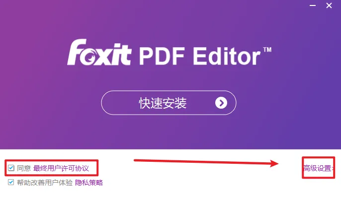
Task: Click the circular arrow icon in the 快速安装 button
Action: click(x=221, y=103)
